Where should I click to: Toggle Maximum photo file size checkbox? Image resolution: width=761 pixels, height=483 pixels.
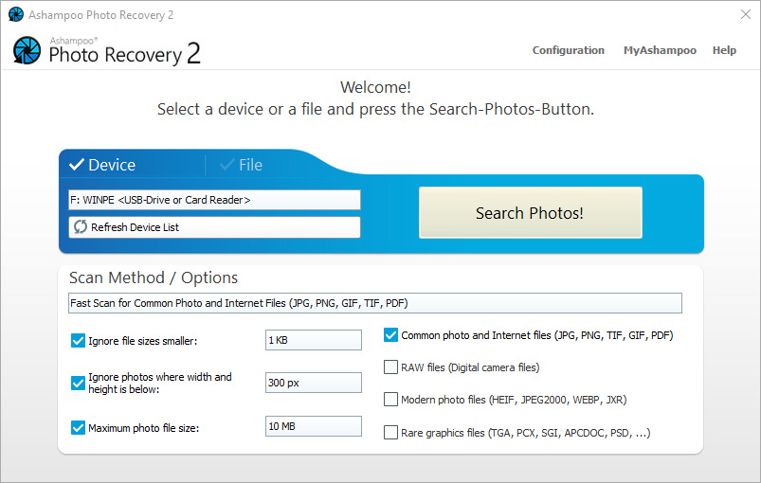click(x=78, y=427)
